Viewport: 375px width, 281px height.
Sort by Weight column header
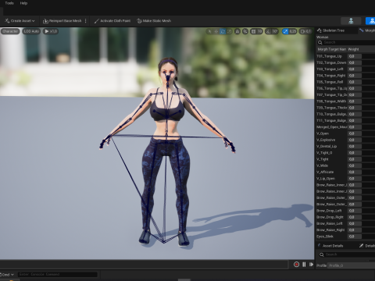click(x=361, y=49)
